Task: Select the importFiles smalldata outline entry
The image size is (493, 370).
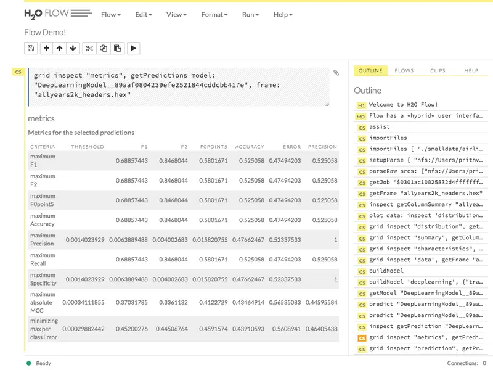Action: coord(426,149)
